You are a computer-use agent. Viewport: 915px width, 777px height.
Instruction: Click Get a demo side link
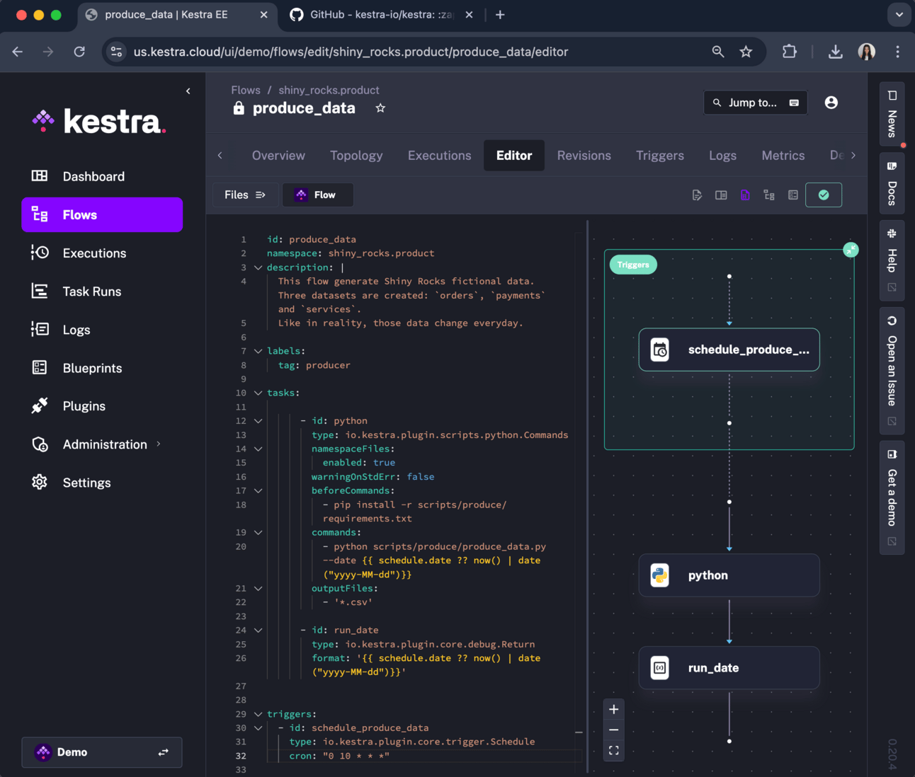pos(892,497)
